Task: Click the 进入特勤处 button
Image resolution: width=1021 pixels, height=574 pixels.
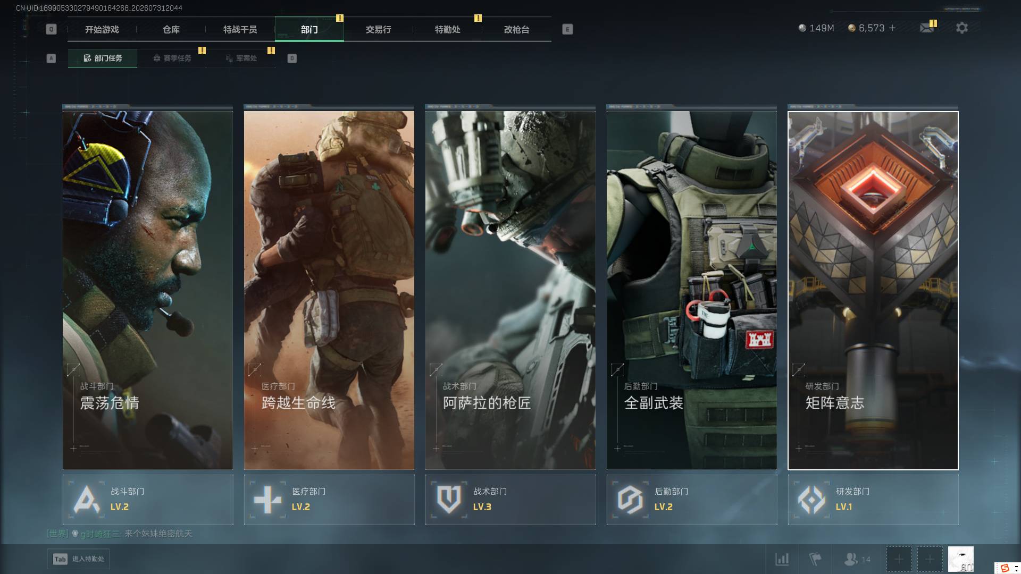Action: [x=78, y=559]
